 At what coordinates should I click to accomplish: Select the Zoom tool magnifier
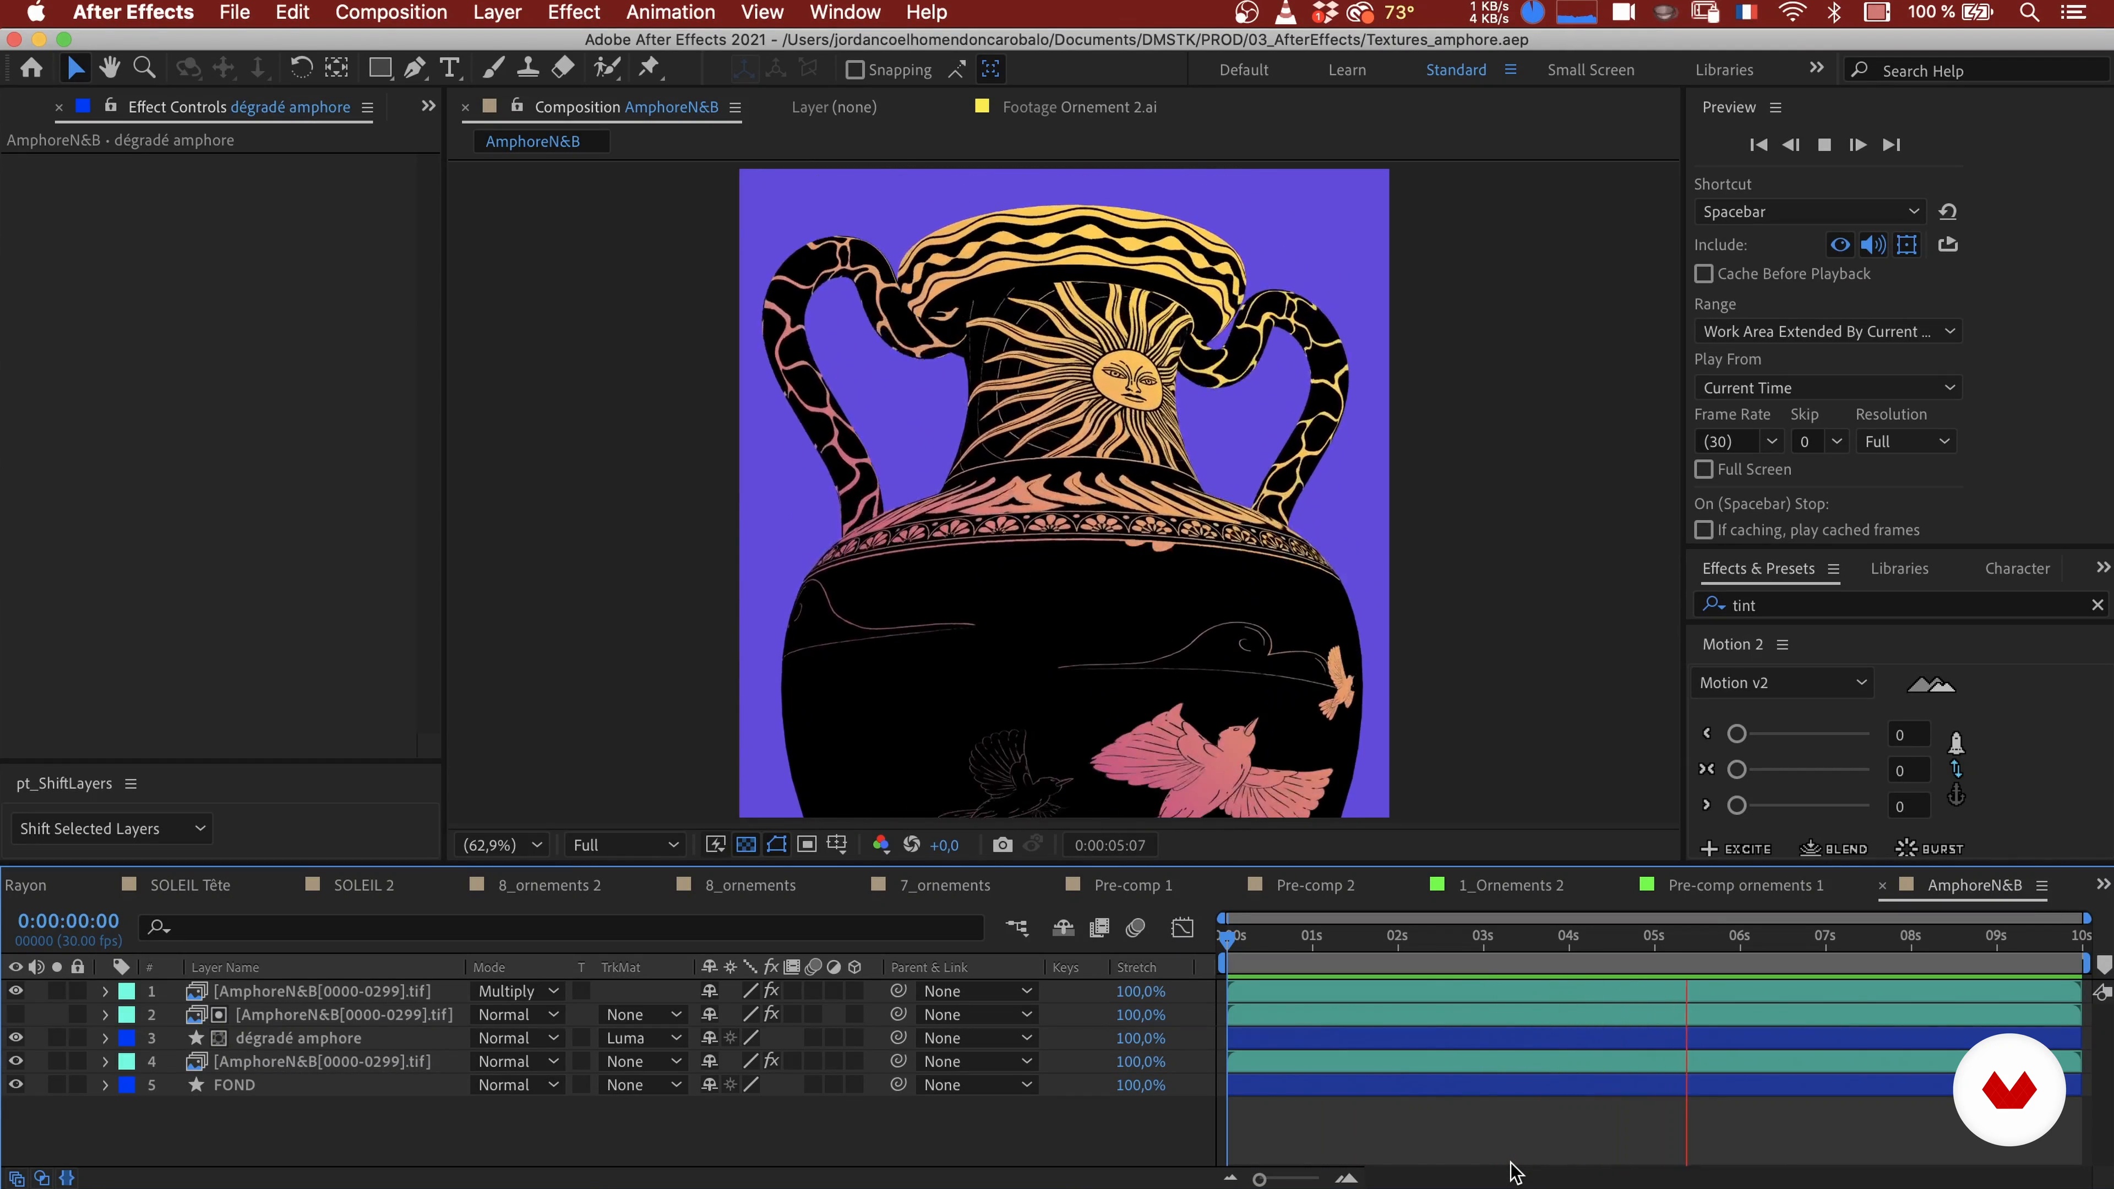click(144, 68)
